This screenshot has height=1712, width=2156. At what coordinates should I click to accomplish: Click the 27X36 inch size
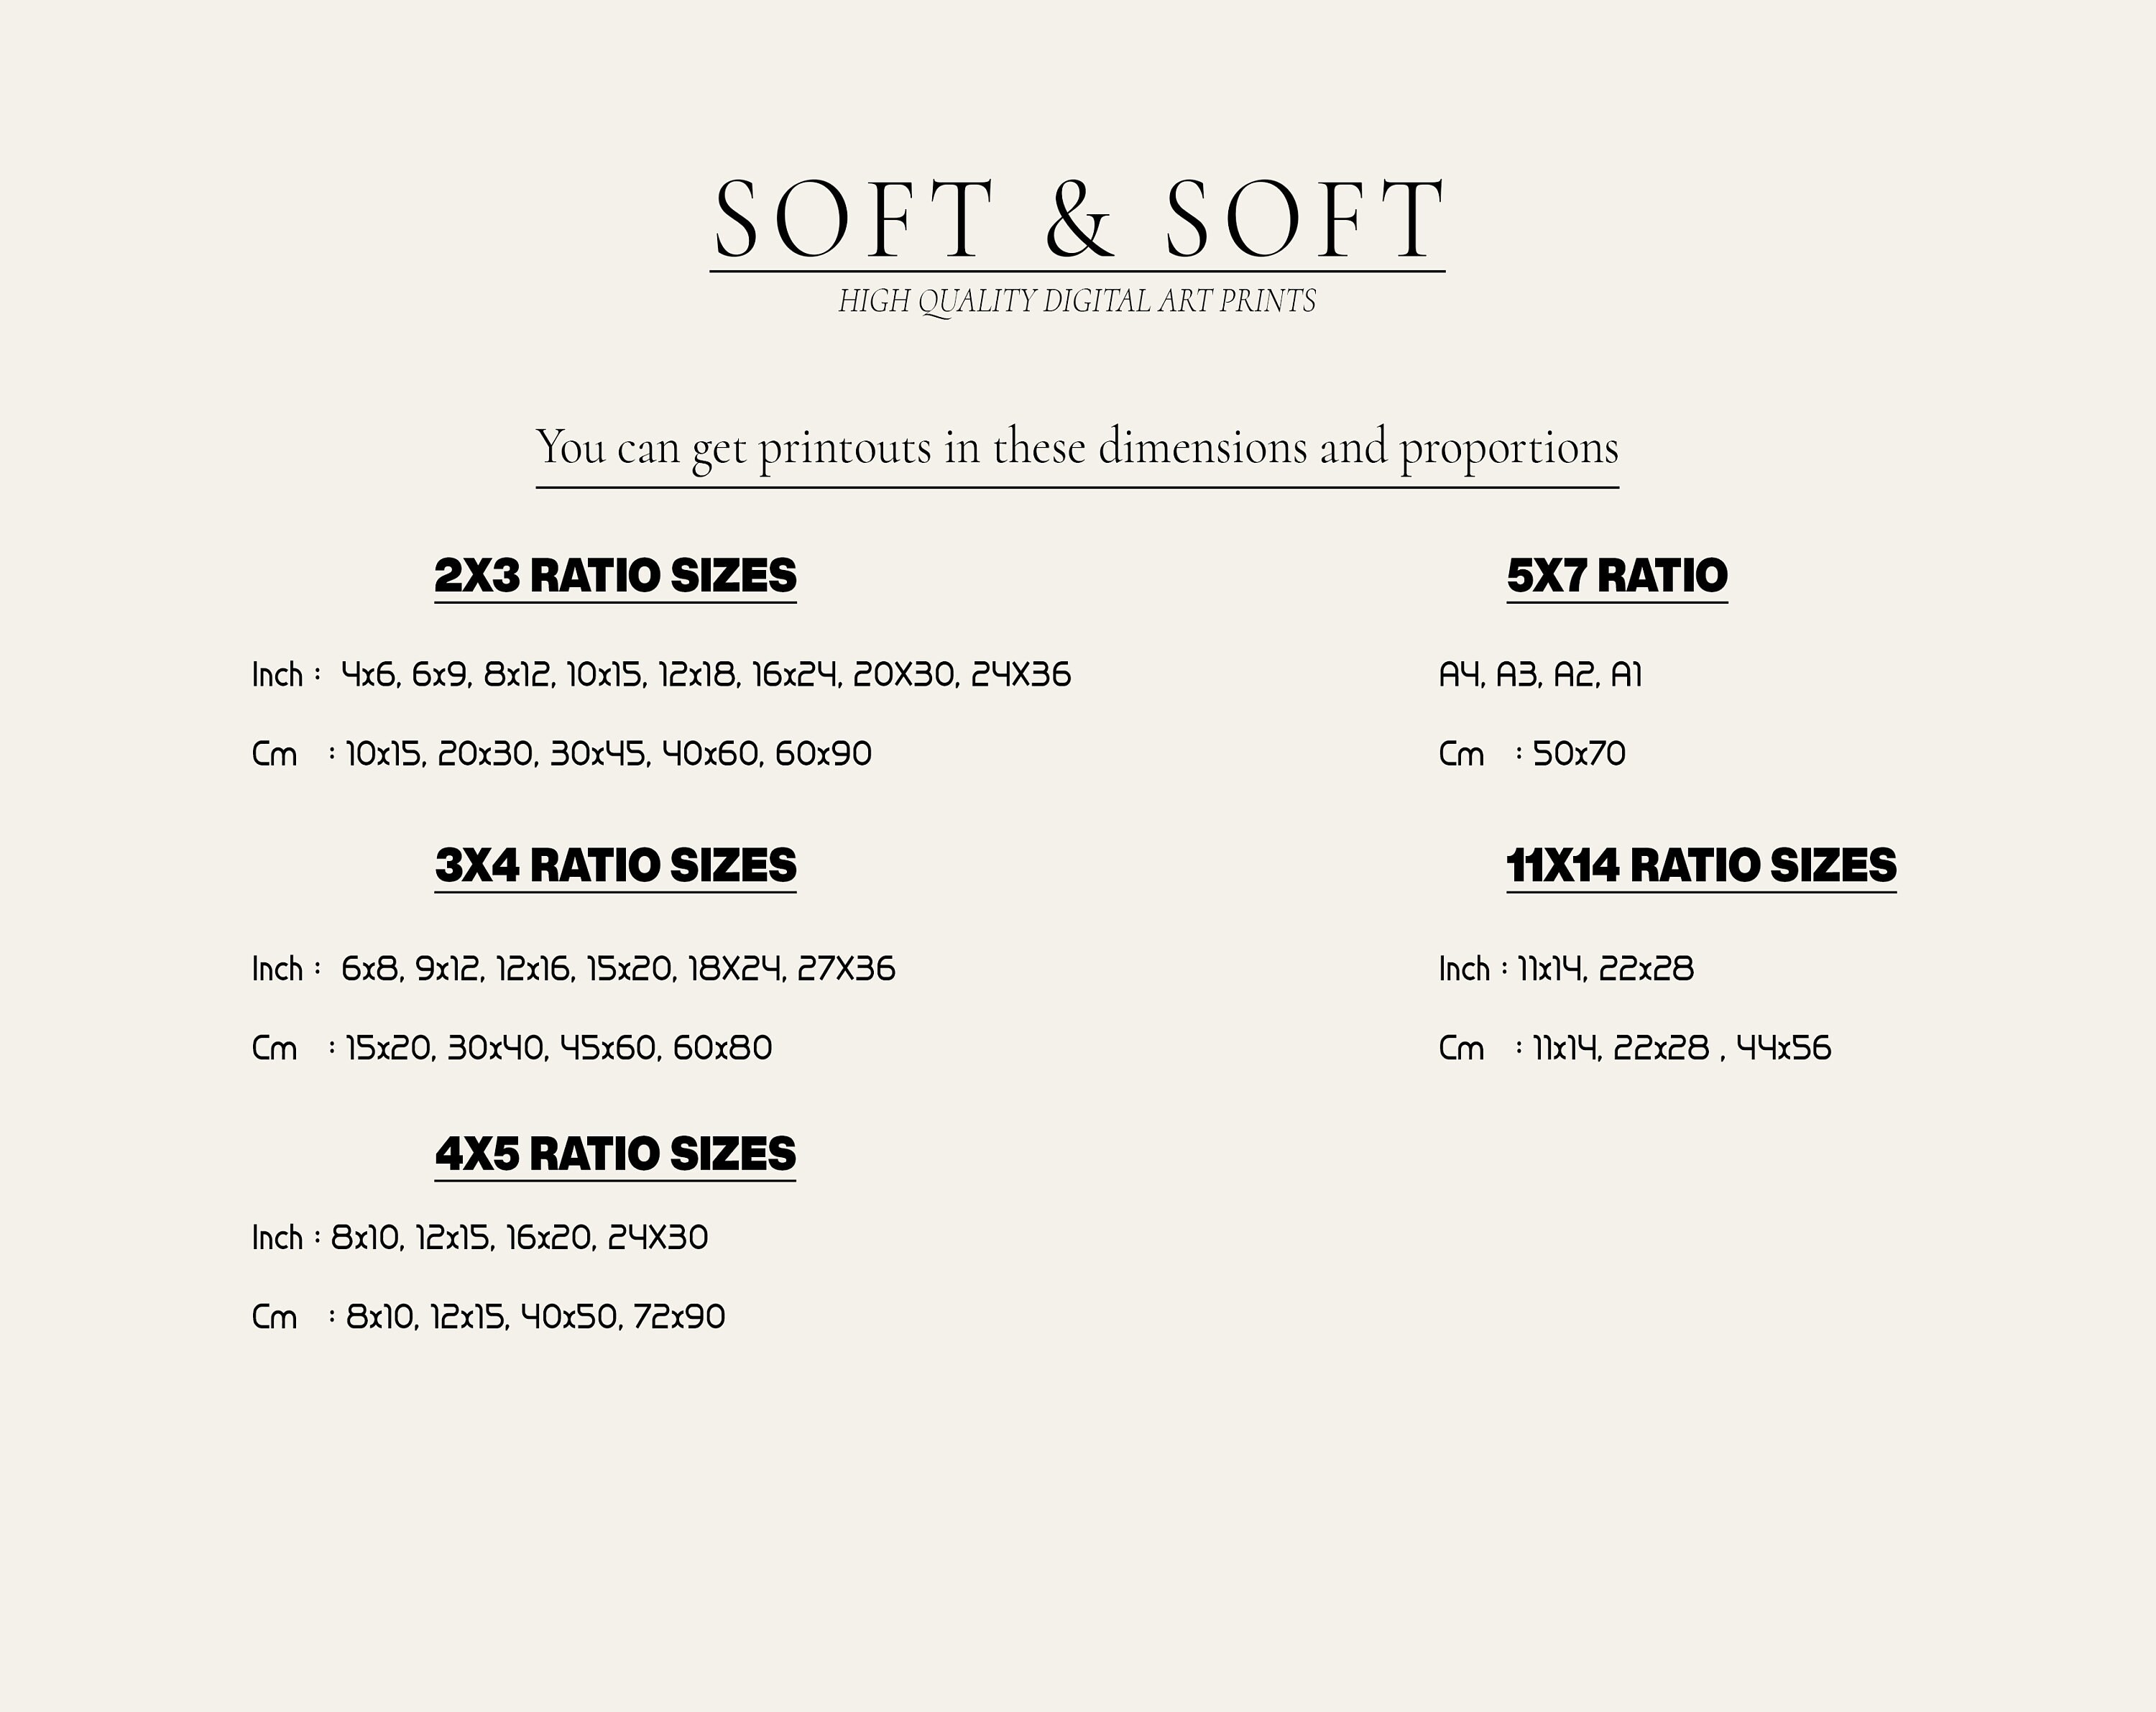point(846,969)
